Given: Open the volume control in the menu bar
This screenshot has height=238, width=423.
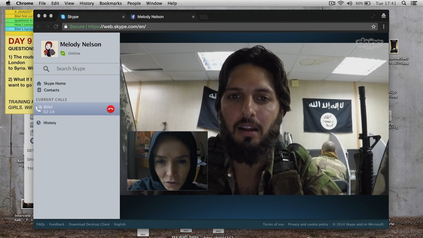Looking at the screenshot, I should [x=349, y=3].
